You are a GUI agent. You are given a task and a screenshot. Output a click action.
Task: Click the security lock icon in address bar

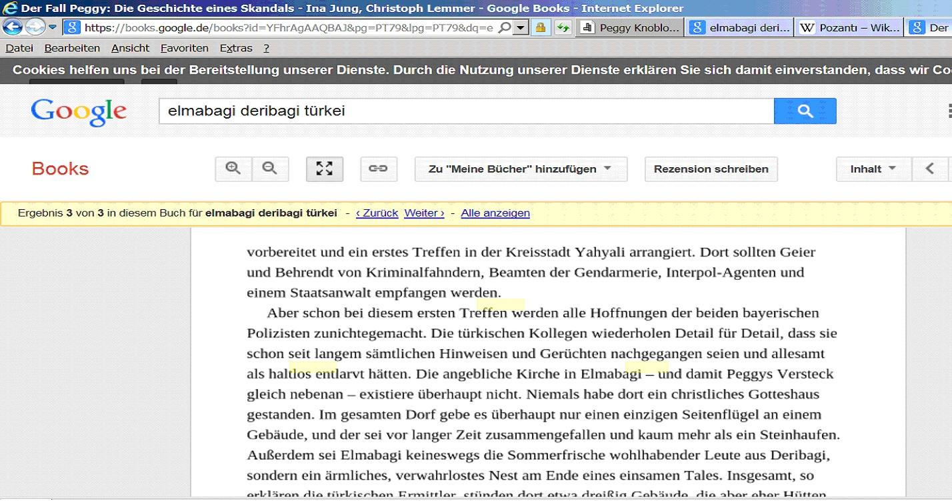541,28
